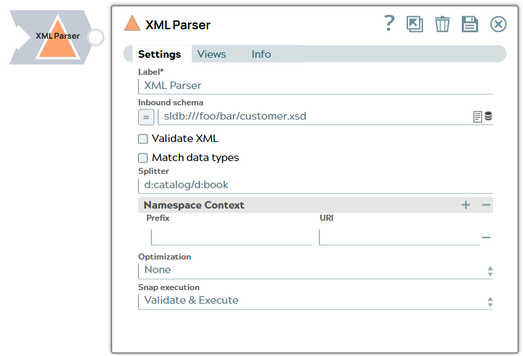This screenshot has width=523, height=356.
Task: Check the Match data types option
Action: coord(143,158)
